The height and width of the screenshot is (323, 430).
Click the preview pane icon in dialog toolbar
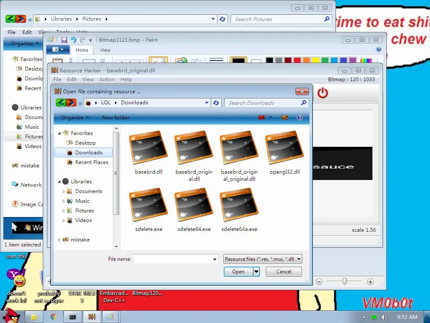(285, 118)
